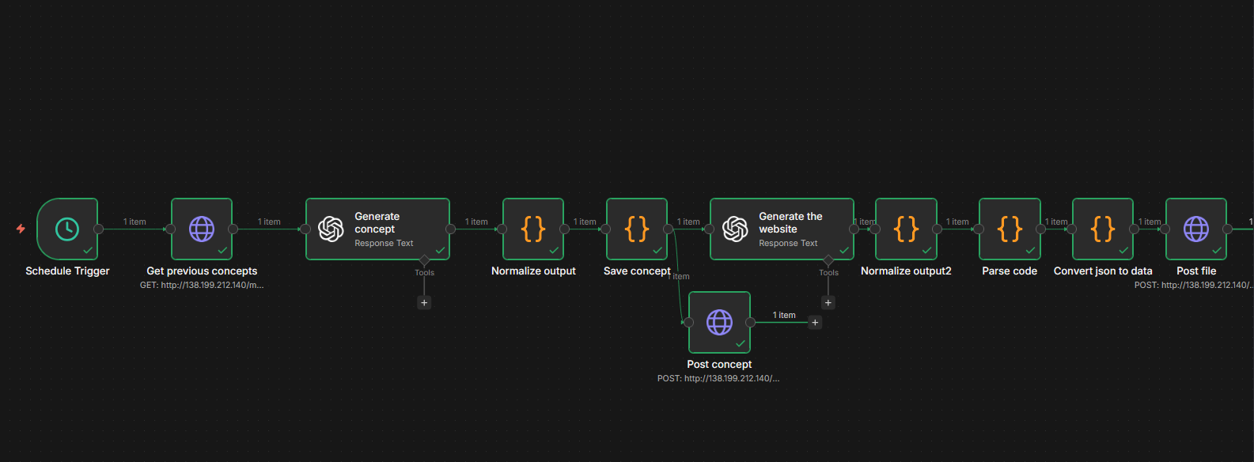Click the red trigger bolt icon
Viewport: 1254px width, 462px height.
click(x=21, y=229)
